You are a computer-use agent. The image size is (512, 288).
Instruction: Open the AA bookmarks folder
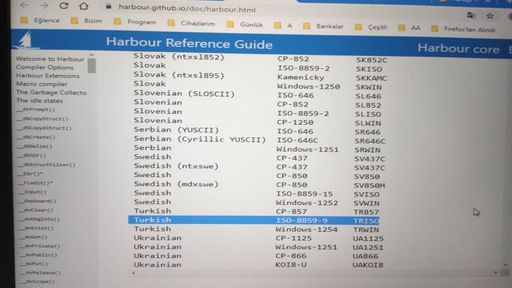pos(409,28)
